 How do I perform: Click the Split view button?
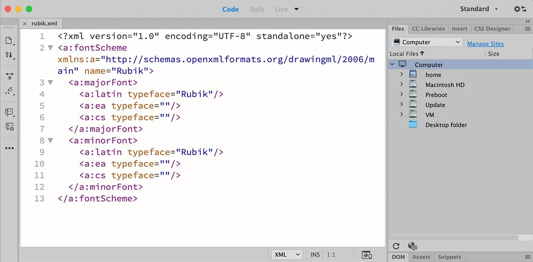257,8
